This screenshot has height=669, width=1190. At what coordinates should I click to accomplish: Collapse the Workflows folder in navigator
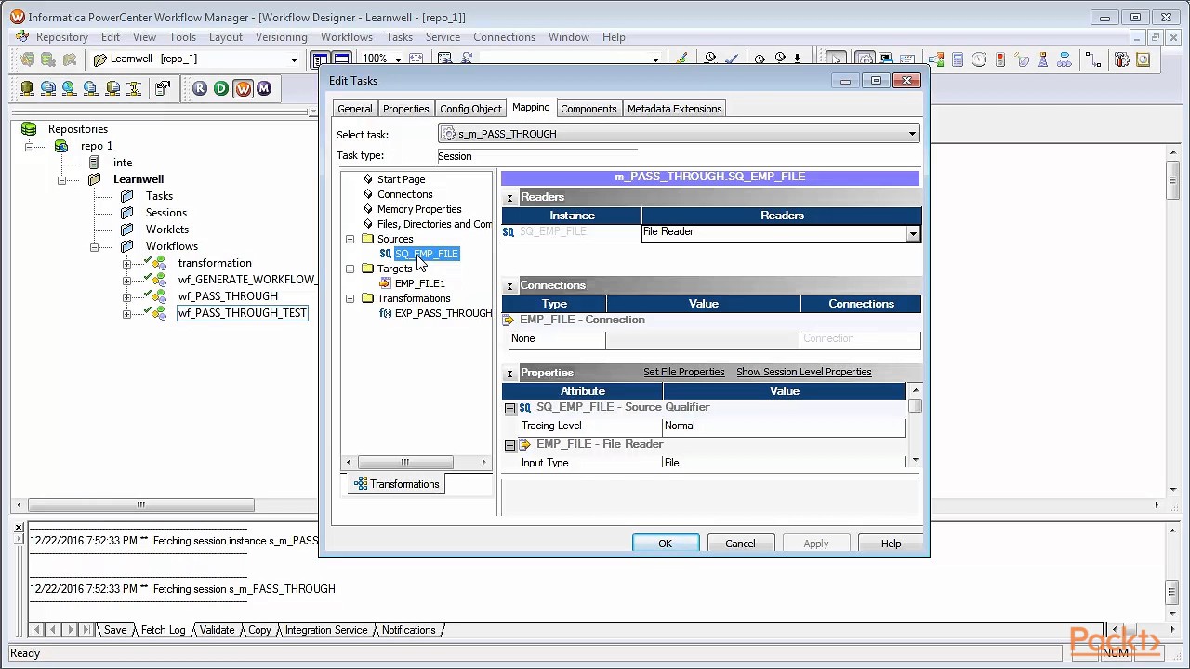pos(94,247)
